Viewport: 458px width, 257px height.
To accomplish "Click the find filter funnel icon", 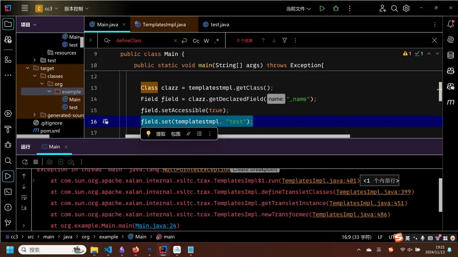I will (x=285, y=40).
